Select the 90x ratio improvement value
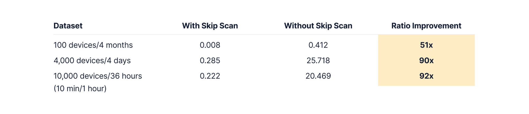 426,61
